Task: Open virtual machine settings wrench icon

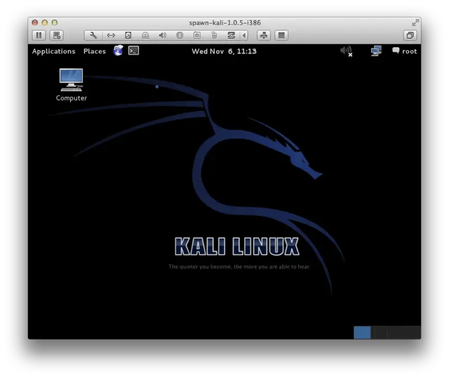Action: point(94,35)
